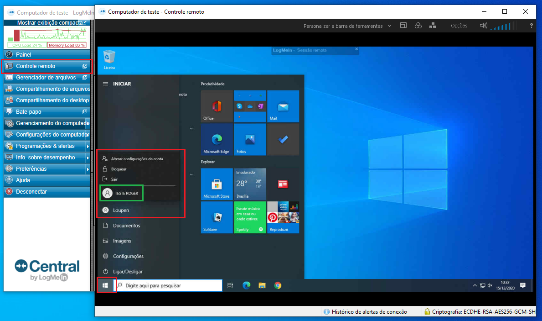Click the full screen view toolbar icon
This screenshot has width=542, height=321.
(403, 25)
